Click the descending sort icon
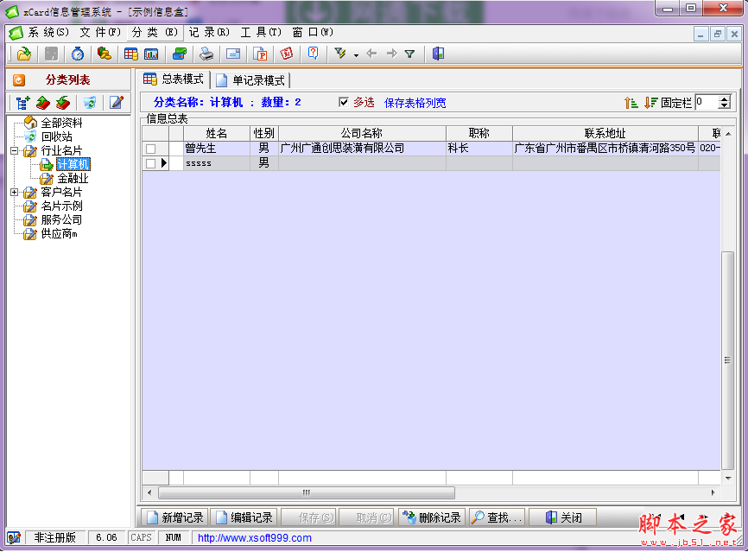Screen dimensions: 748x552 pyautogui.click(x=651, y=102)
